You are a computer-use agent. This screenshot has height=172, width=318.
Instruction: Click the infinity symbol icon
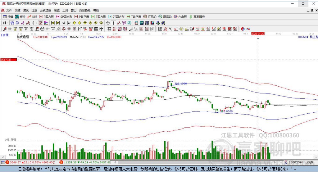[x=248, y=29]
